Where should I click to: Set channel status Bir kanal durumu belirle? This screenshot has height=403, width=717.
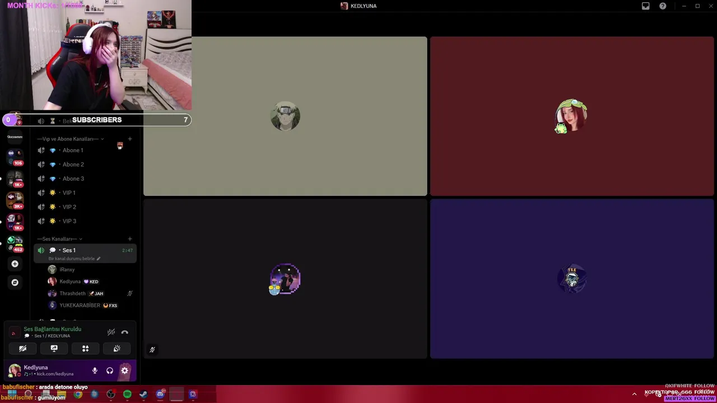[75, 259]
